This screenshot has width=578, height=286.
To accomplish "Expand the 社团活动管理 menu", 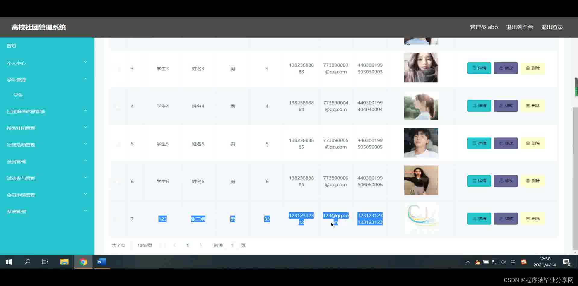I will coord(47,145).
